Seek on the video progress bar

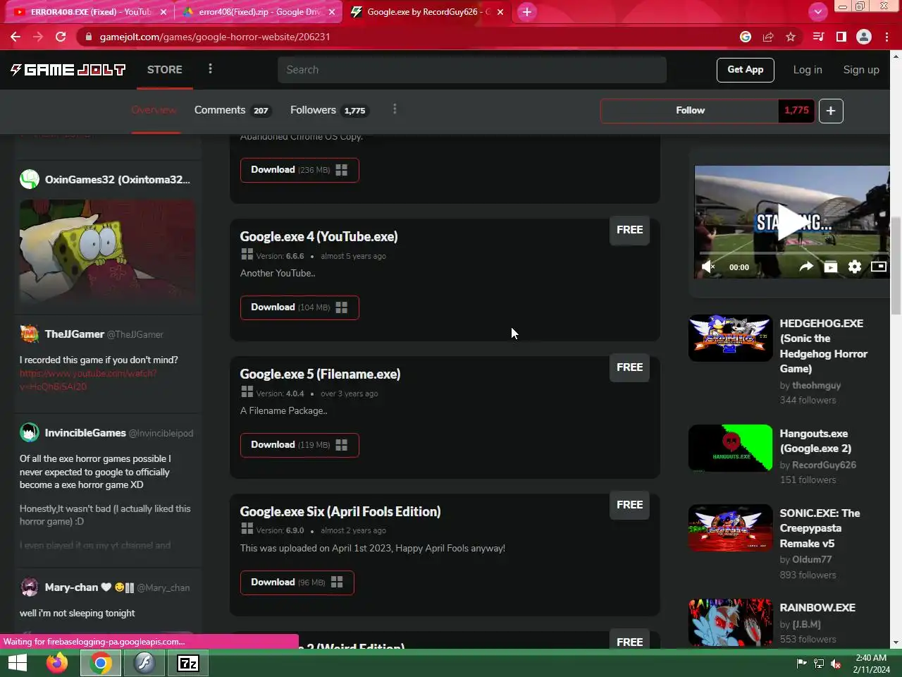click(793, 252)
